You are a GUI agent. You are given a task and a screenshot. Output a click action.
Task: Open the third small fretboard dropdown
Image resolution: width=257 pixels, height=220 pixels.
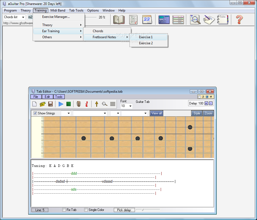pos(118,113)
